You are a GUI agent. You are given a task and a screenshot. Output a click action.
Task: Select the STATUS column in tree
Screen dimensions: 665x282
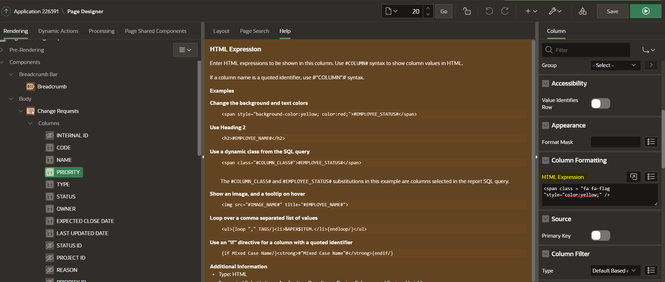click(66, 197)
